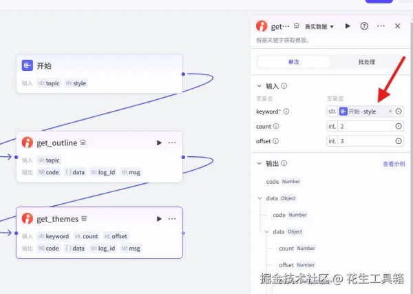Click the small icon beside get_outline title
413x294 pixels.
tap(83, 143)
